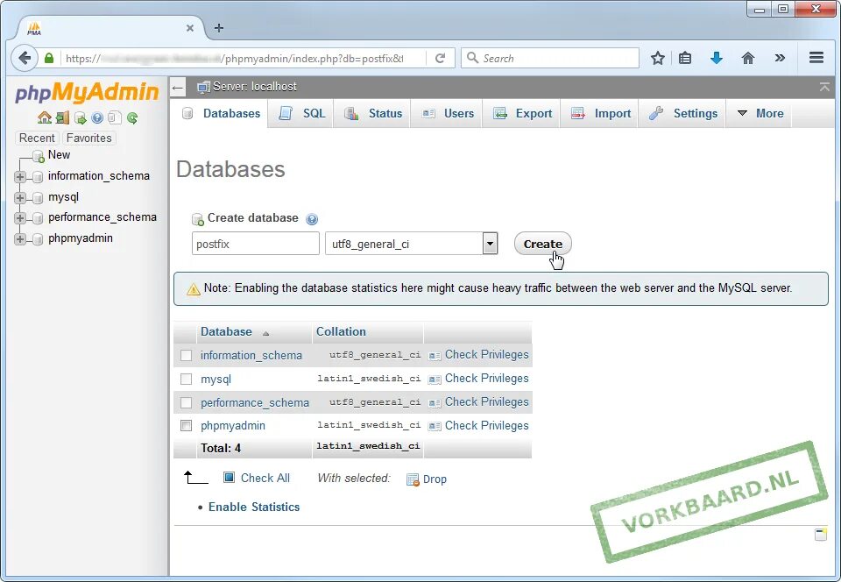841x582 pixels.
Task: Open the query window icon in sidebar
Action: pyautogui.click(x=81, y=117)
